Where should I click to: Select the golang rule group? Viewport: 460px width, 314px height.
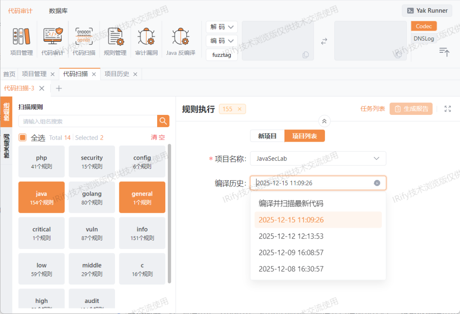point(92,197)
